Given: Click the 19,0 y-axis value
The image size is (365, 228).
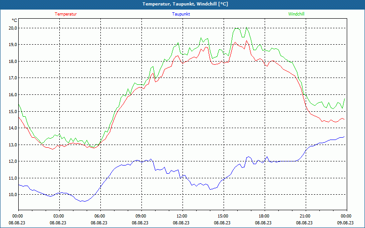Looking at the screenshot, I should click(x=13, y=45).
